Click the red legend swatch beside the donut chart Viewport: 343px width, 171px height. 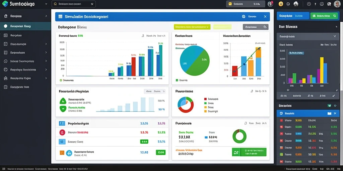(x=205, y=99)
